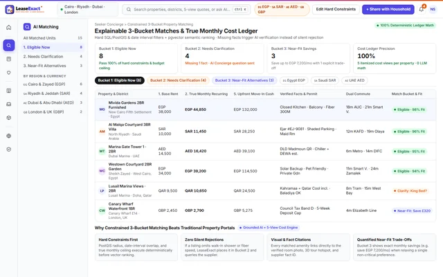Select the Marina Gate Tower 1 row
Viewport: 443px width, 277px height.
tap(265, 151)
